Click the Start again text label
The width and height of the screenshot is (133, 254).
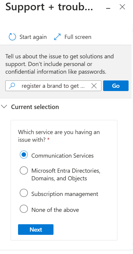(33, 37)
